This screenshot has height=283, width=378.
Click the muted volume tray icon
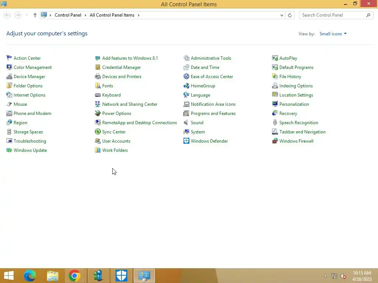[343, 276]
